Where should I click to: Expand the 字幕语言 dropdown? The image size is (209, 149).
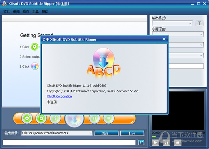pos(201,35)
